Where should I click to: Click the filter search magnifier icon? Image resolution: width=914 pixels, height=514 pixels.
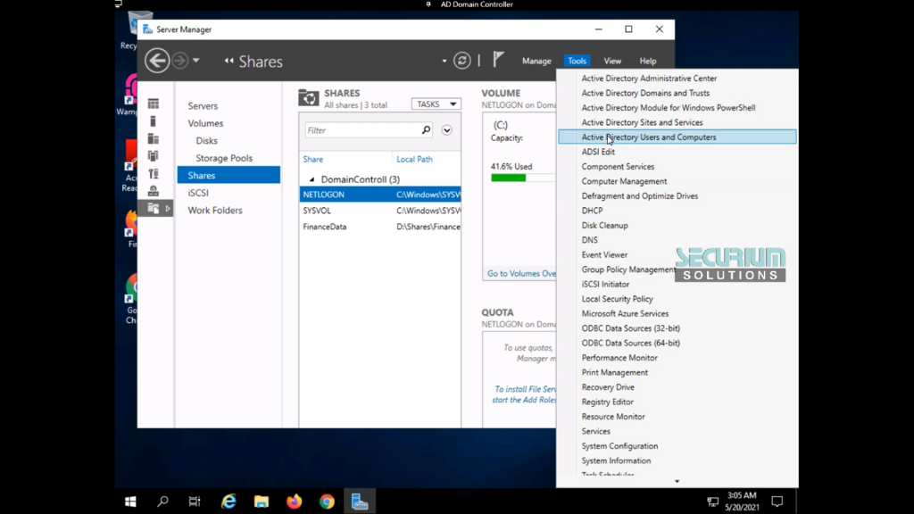(426, 130)
